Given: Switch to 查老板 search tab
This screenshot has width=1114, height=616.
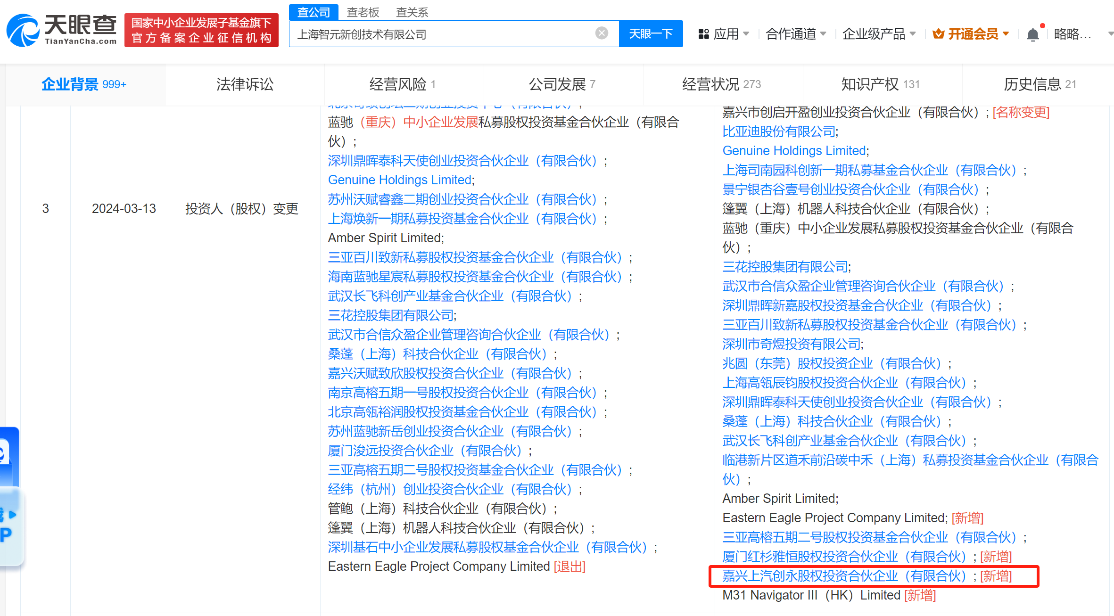Looking at the screenshot, I should click(x=363, y=12).
